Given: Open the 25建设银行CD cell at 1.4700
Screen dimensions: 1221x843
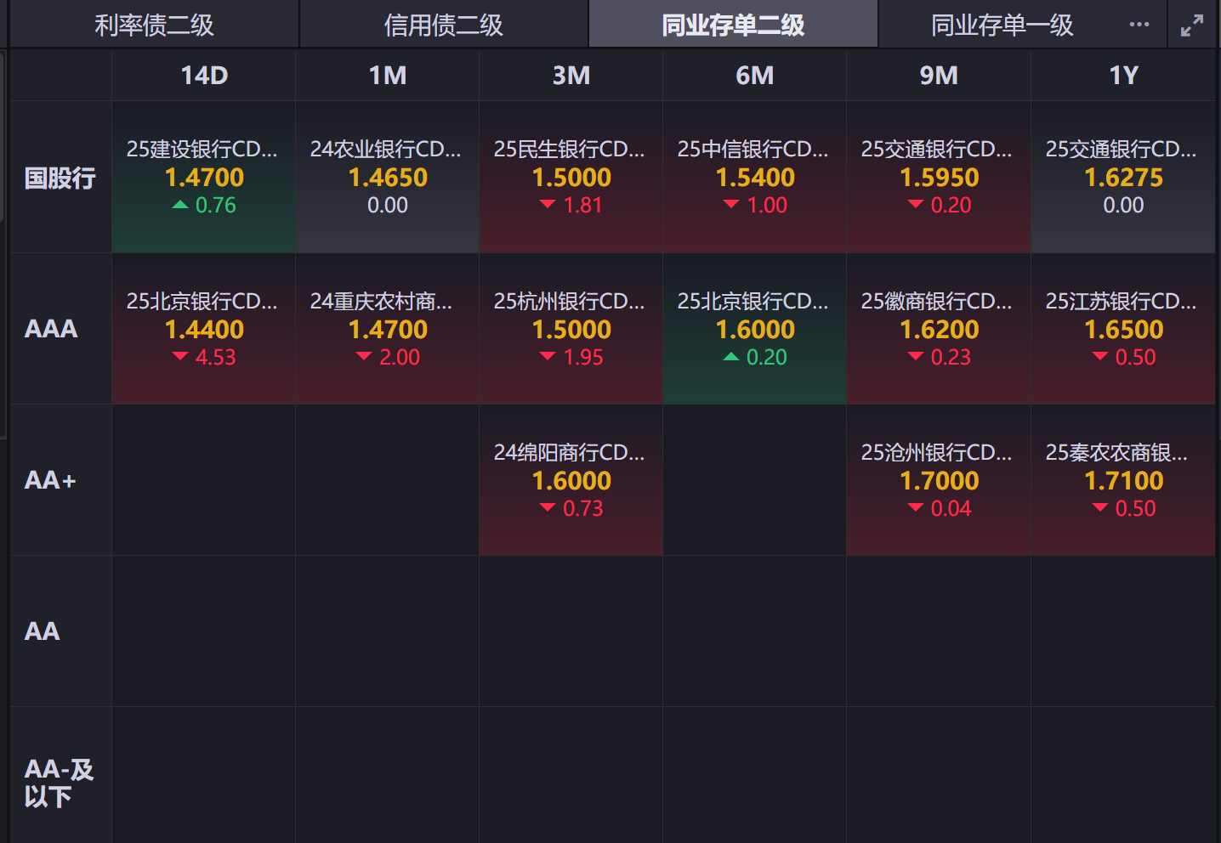Looking at the screenshot, I should pyautogui.click(x=204, y=178).
